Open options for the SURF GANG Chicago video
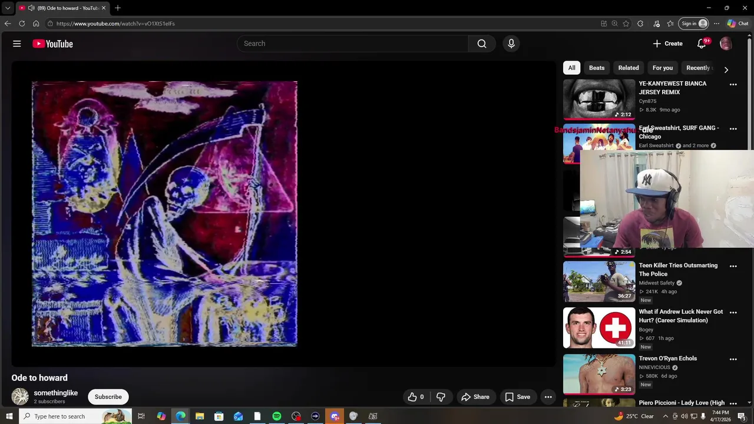754x424 pixels. point(733,129)
